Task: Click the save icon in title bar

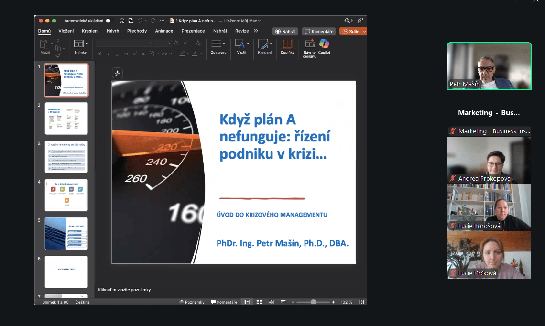Action: point(131,21)
